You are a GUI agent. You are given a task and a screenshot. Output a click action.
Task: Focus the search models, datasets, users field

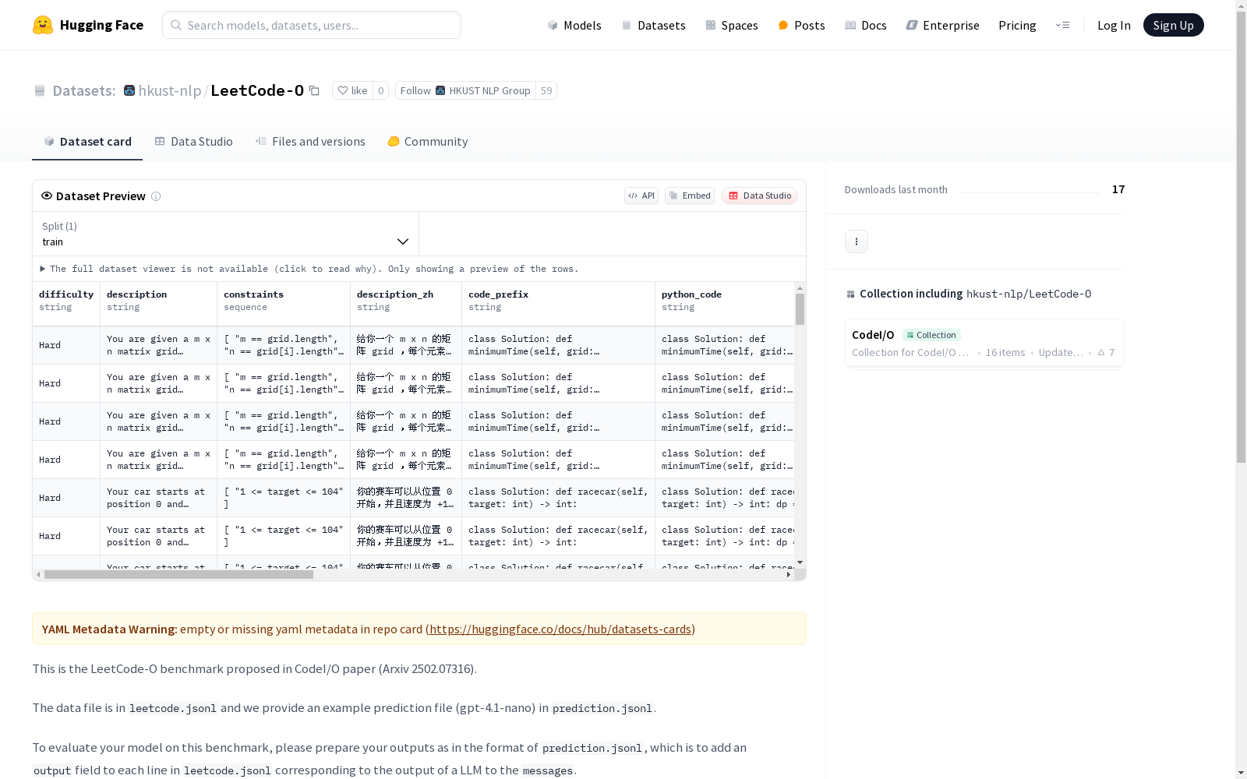coord(312,25)
